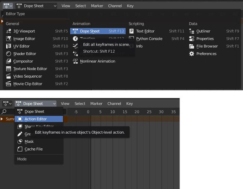Screen dimensions: 243x189
Task: Click frame 35 on lower timeline ruler
Action: point(173,112)
